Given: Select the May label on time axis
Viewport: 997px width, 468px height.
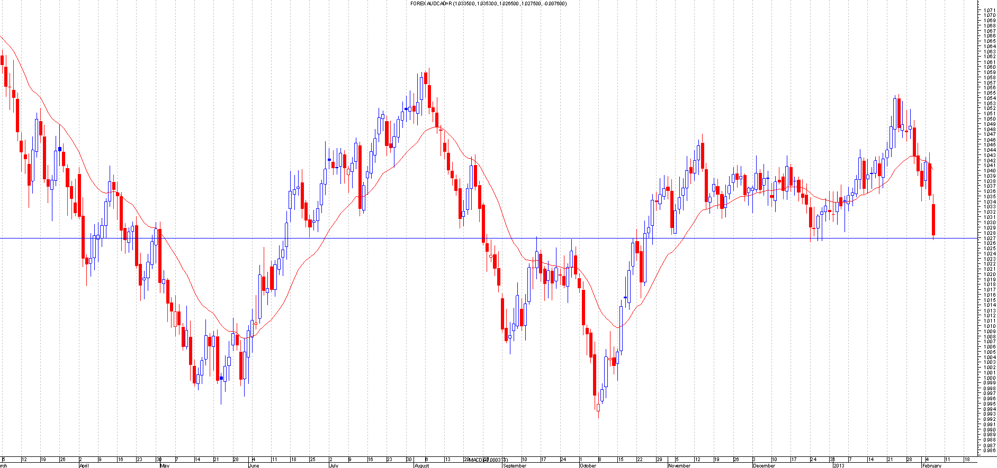Looking at the screenshot, I should [x=164, y=465].
